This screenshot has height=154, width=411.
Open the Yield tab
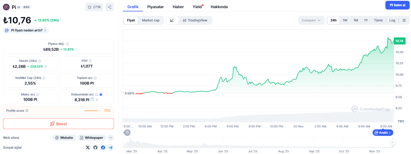click(198, 7)
